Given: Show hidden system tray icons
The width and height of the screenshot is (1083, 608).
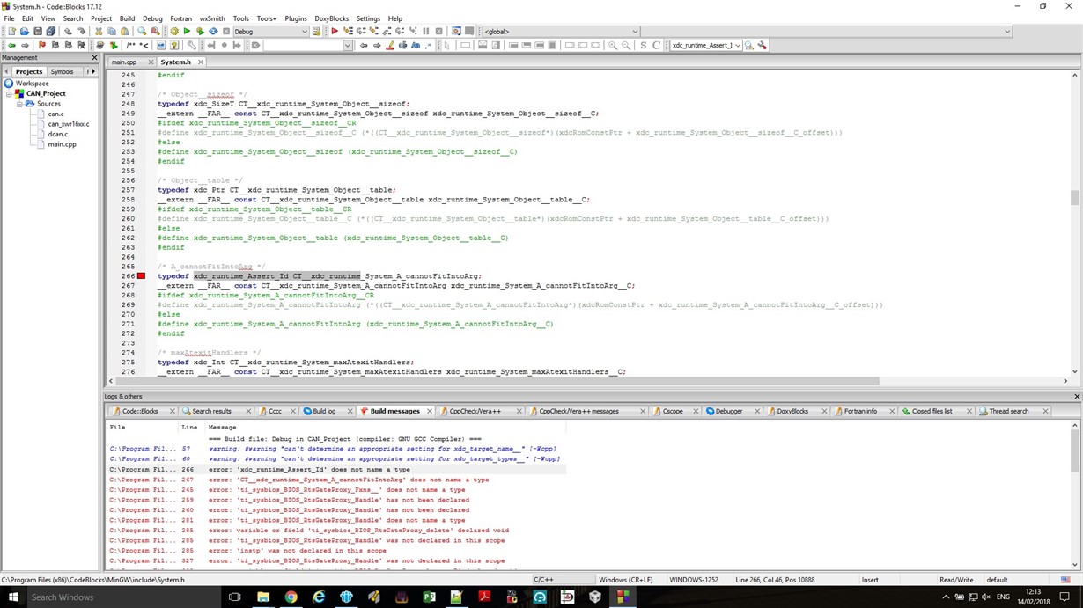Looking at the screenshot, I should tap(946, 597).
